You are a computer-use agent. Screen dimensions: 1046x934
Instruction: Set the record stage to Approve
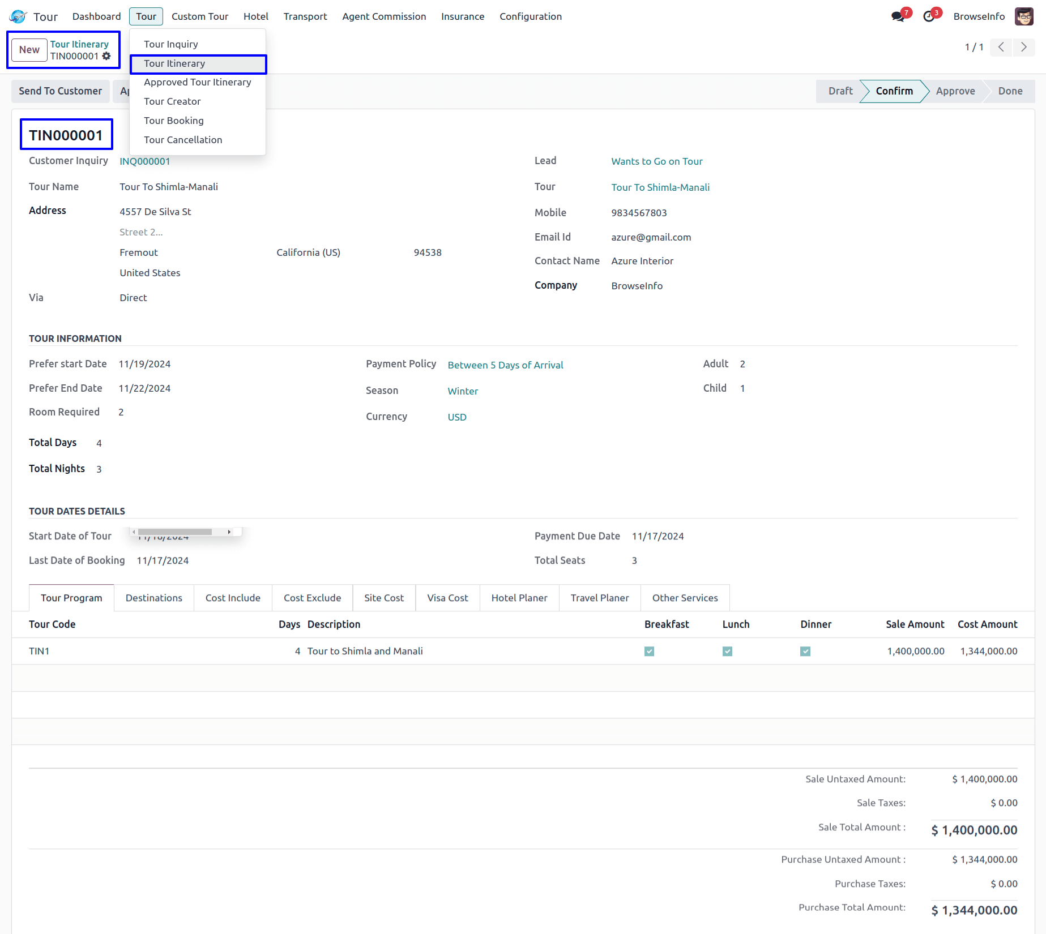pos(955,91)
